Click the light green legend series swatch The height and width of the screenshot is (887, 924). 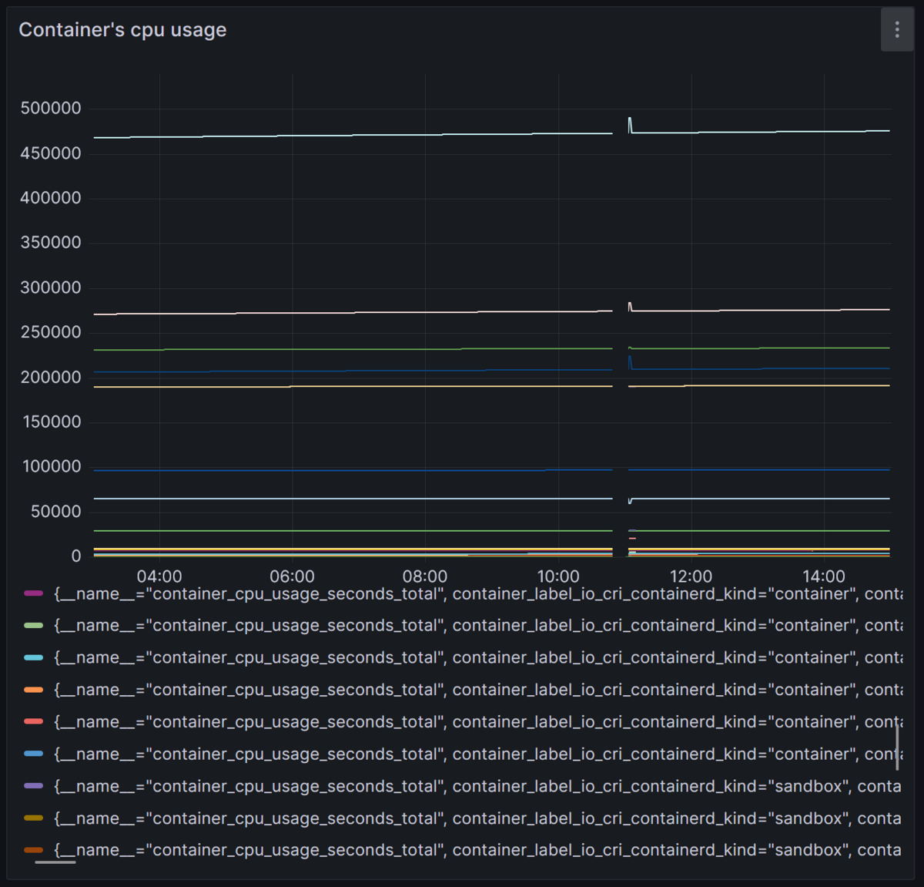pos(34,626)
